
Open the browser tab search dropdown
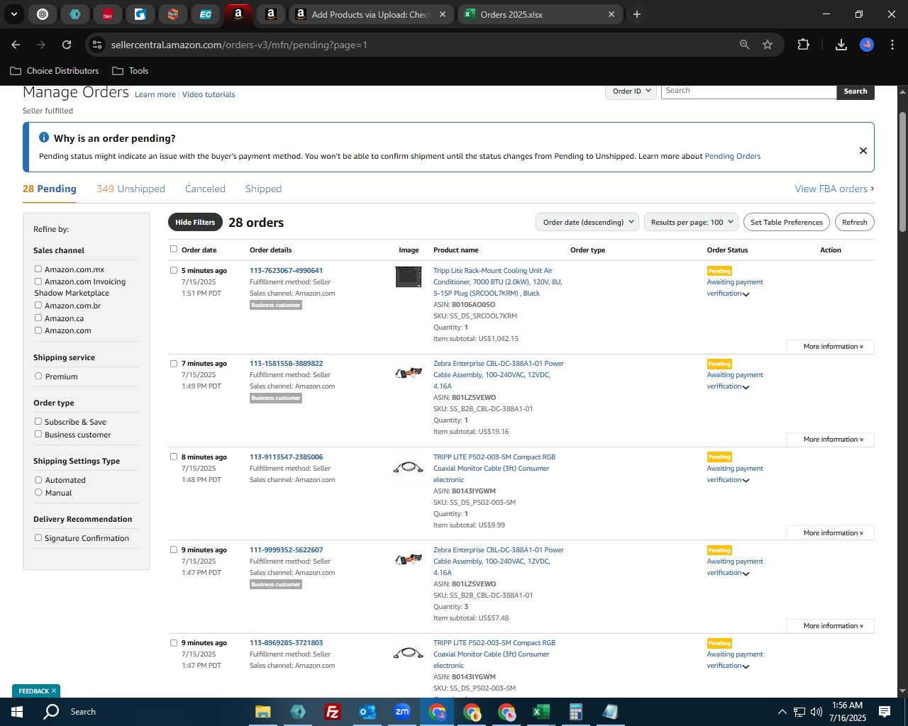coord(13,14)
